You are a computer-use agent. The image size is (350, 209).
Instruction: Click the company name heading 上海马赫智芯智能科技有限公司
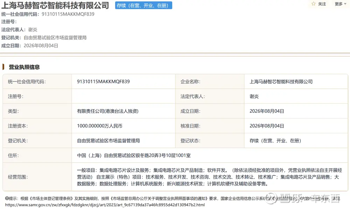[x=55, y=5]
